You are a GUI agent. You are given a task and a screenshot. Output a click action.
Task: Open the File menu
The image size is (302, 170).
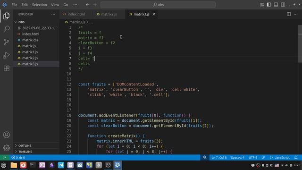click(x=14, y=5)
